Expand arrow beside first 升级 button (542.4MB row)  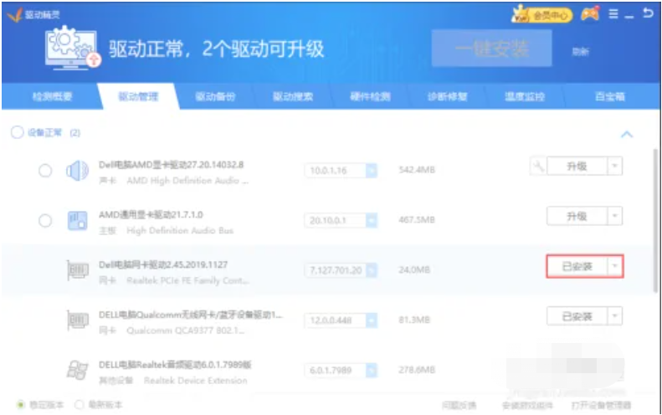tap(614, 166)
